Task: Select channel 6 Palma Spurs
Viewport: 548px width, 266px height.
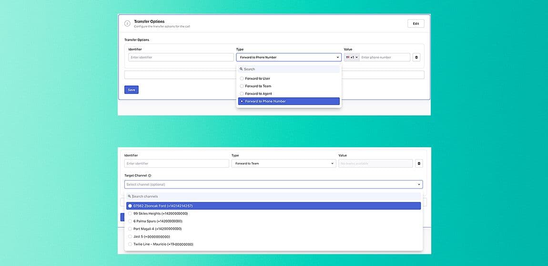Action: 274,221
